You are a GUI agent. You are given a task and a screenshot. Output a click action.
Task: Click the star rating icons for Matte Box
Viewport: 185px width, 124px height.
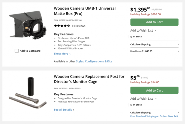(x=62, y=26)
